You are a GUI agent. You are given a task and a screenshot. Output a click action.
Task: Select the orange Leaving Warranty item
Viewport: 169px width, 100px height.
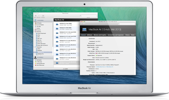pyautogui.click(x=40, y=63)
